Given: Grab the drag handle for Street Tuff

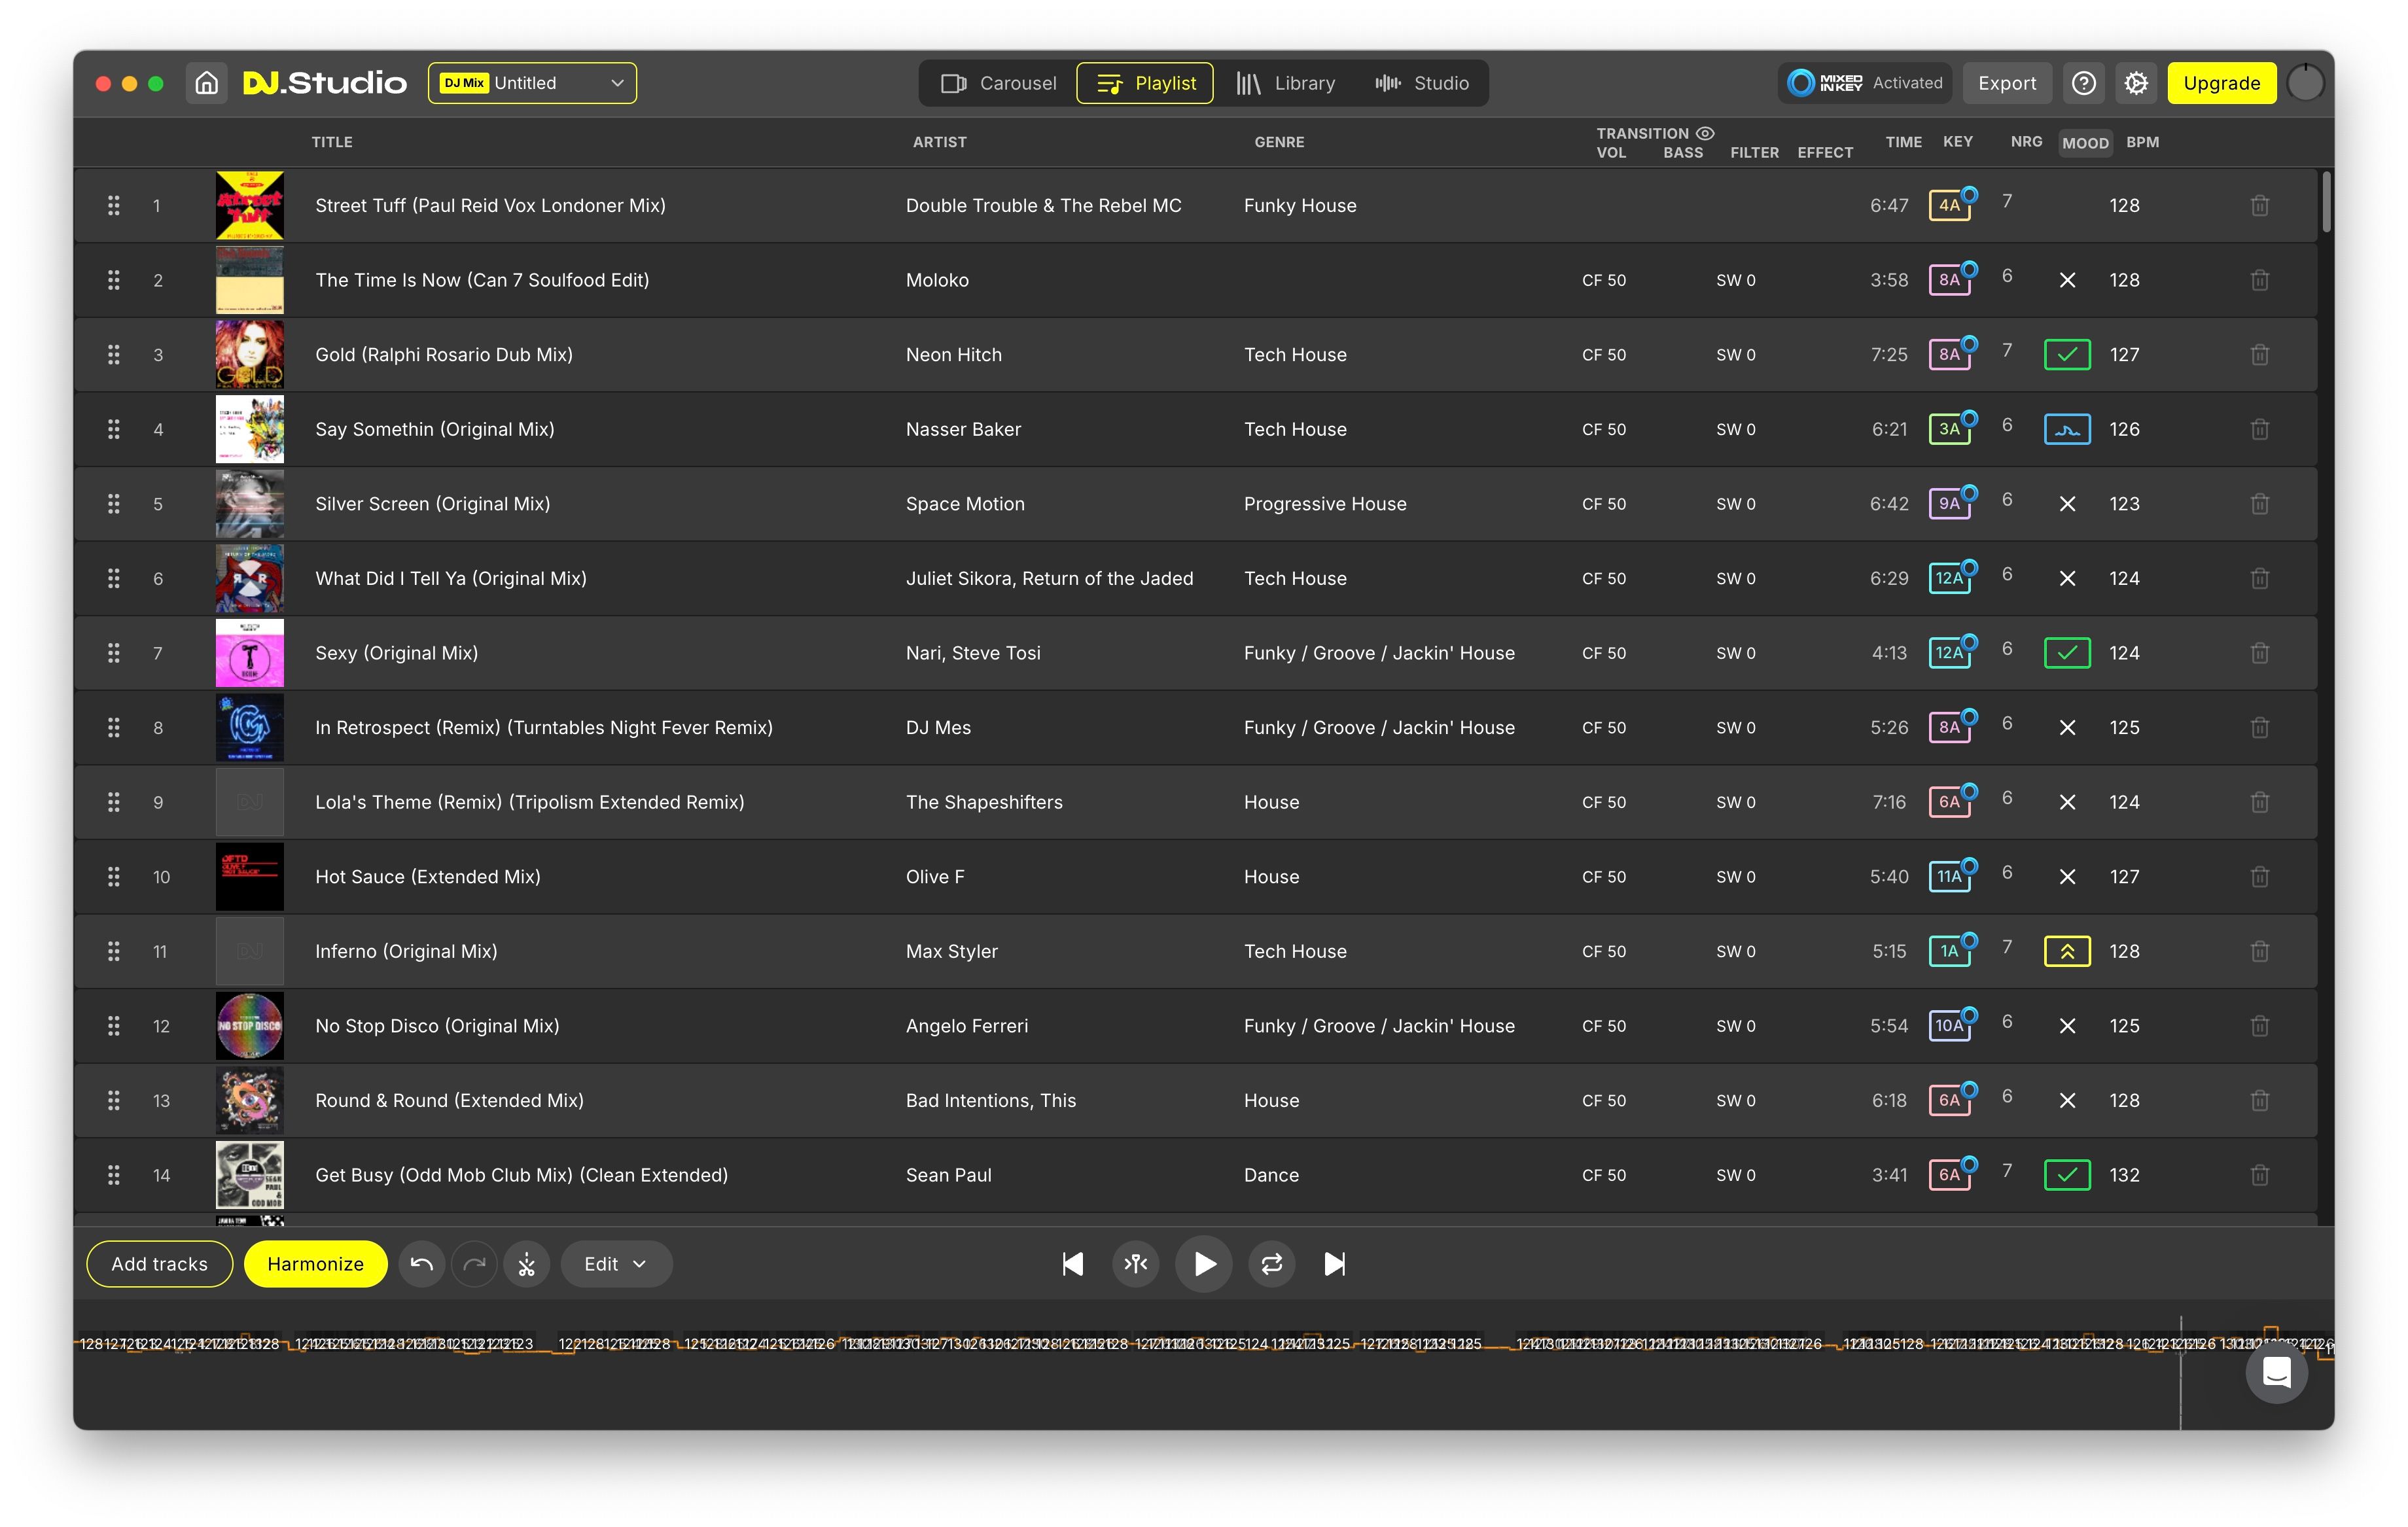Looking at the screenshot, I should click(x=114, y=205).
